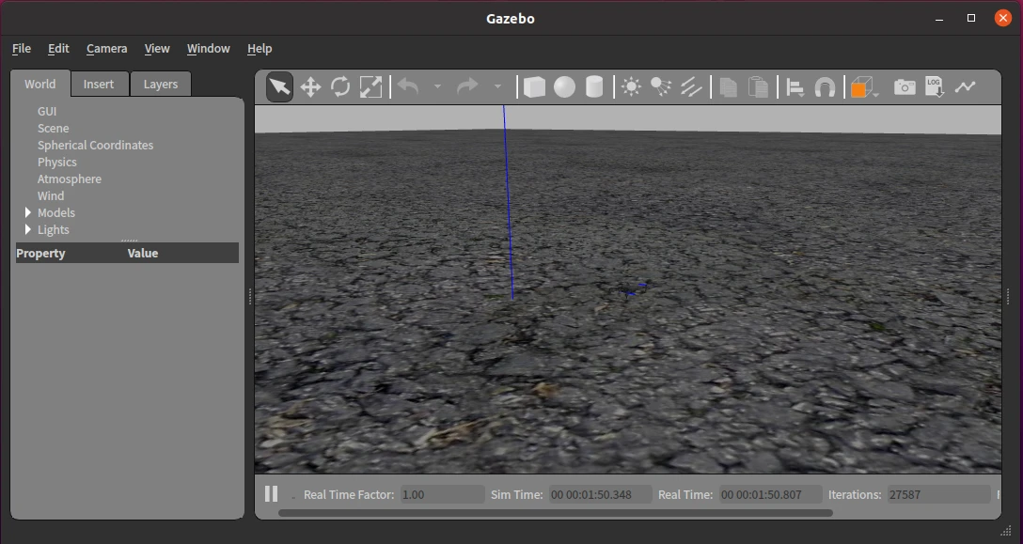Open redo history dropdown arrow
Image resolution: width=1023 pixels, height=544 pixels.
click(x=497, y=86)
